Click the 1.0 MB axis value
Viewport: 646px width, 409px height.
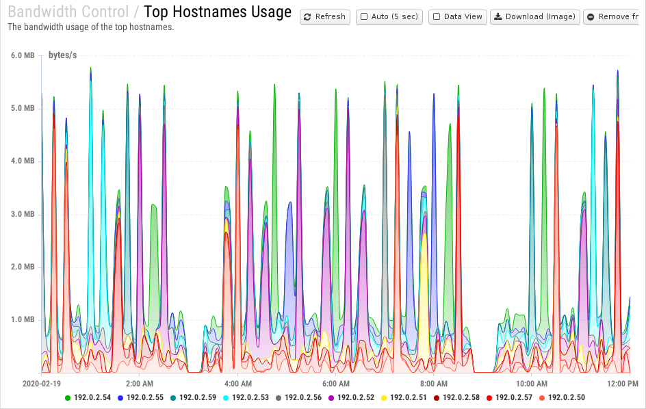(x=23, y=319)
